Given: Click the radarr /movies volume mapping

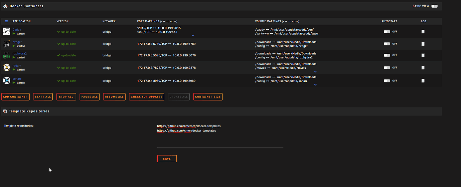Looking at the screenshot, I should point(281,68).
